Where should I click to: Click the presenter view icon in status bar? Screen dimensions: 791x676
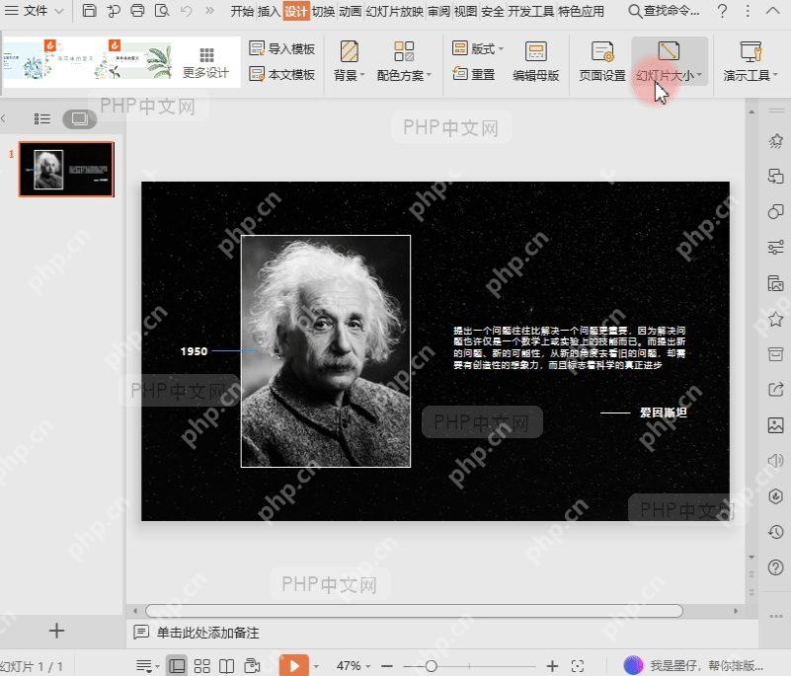coord(251,666)
